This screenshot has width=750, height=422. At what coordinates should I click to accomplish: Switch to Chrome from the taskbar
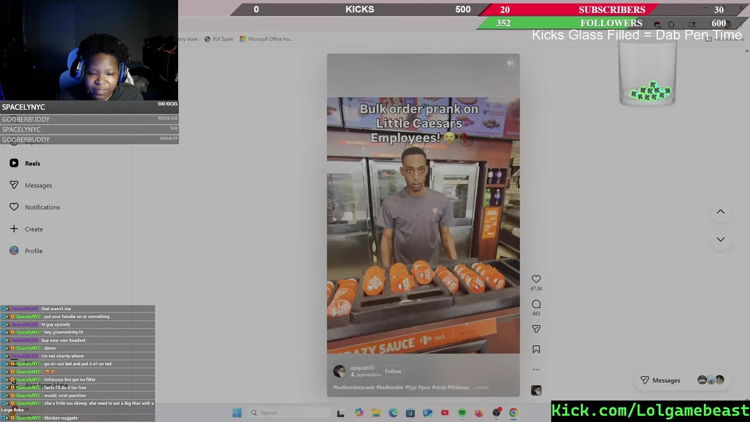(513, 413)
